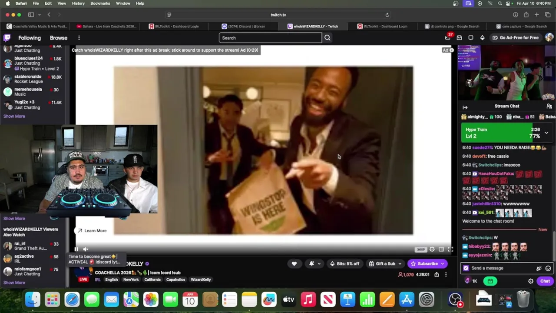Open the Whispers speech bubble icon

(x=471, y=38)
